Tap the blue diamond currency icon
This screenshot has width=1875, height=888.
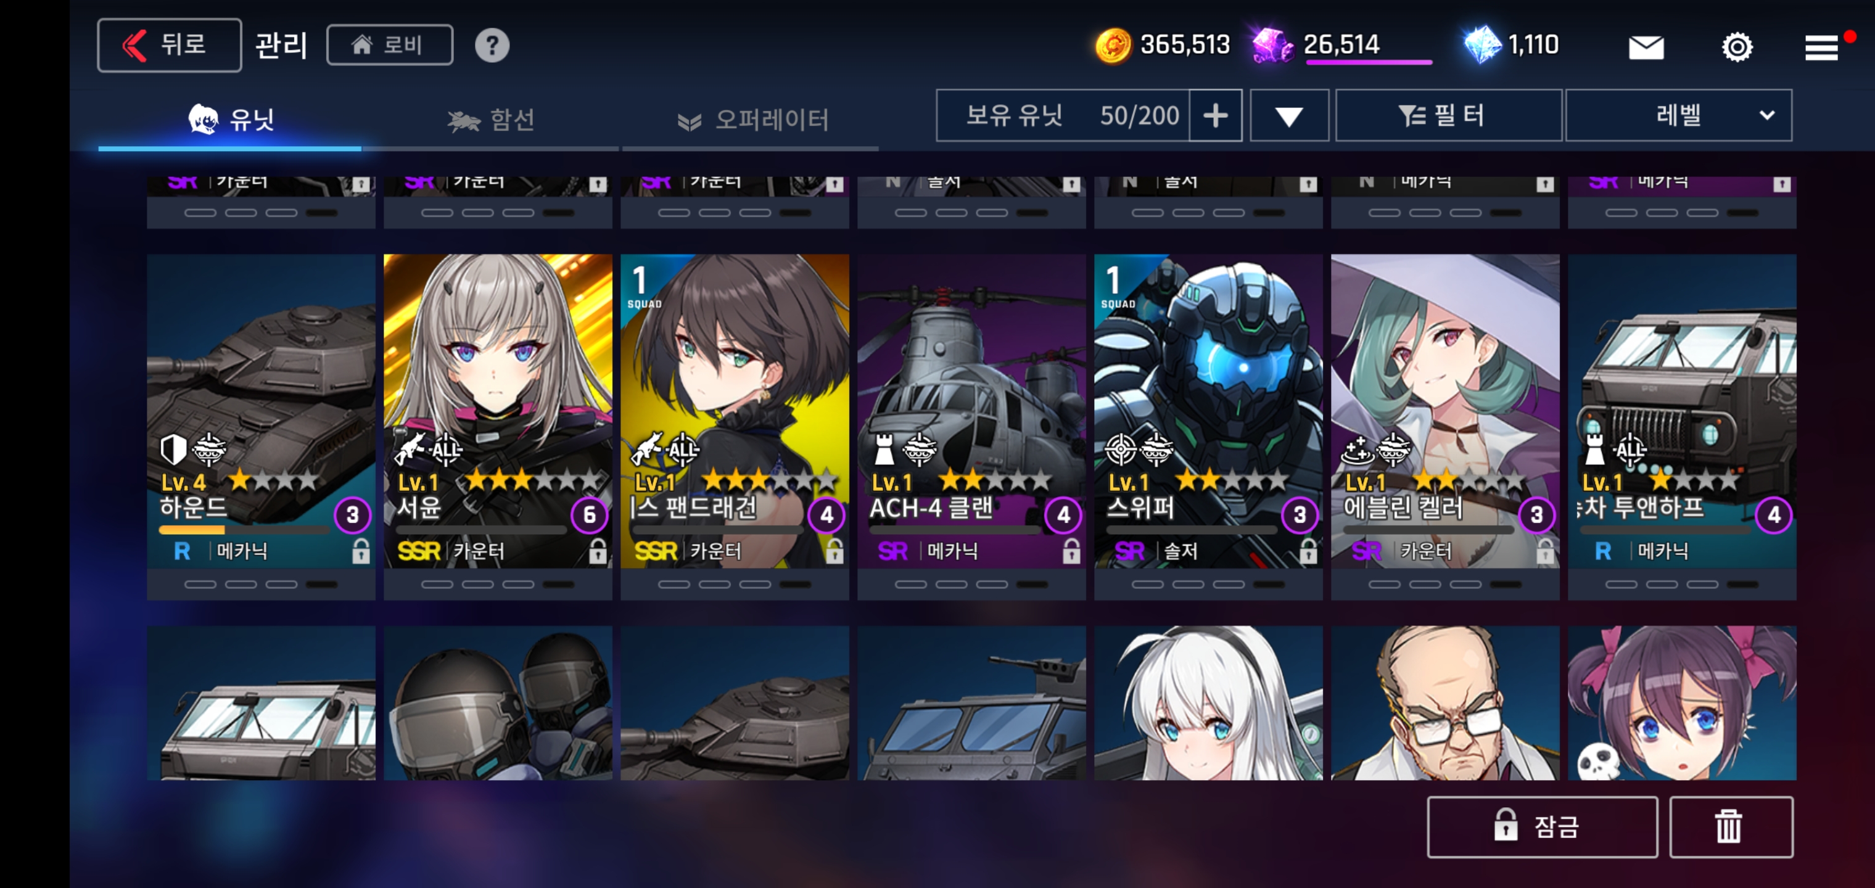point(1482,45)
